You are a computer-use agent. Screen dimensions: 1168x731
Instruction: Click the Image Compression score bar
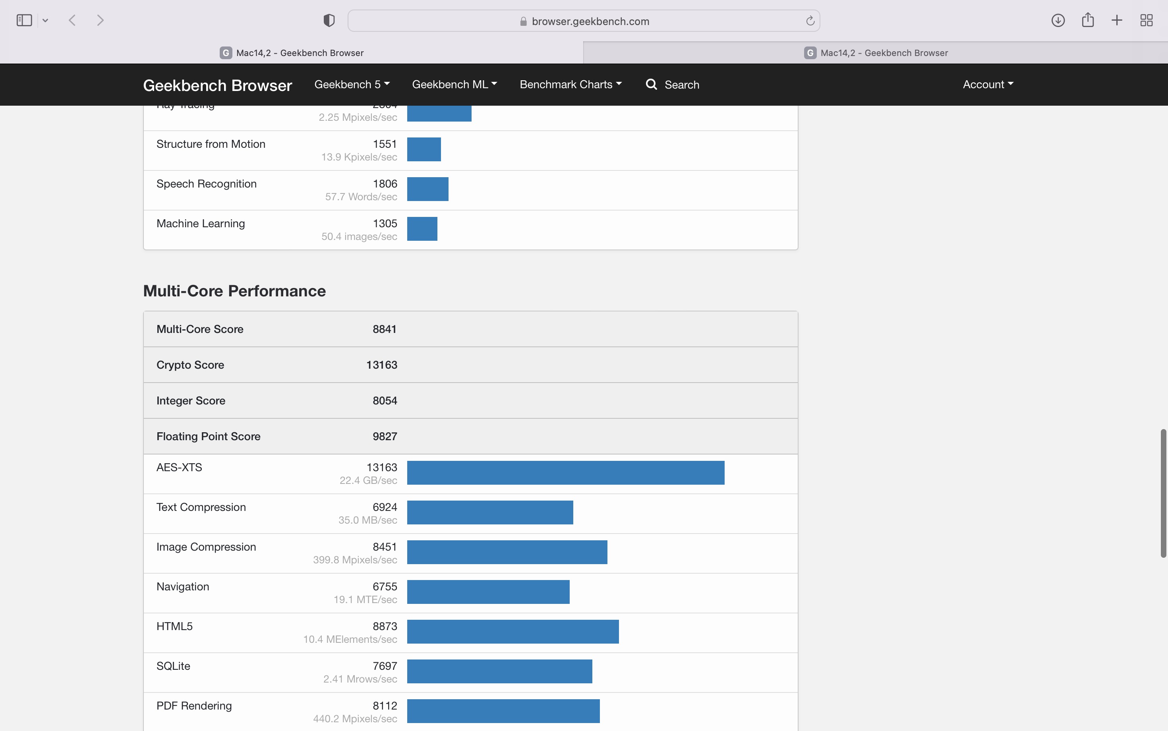[507, 552]
